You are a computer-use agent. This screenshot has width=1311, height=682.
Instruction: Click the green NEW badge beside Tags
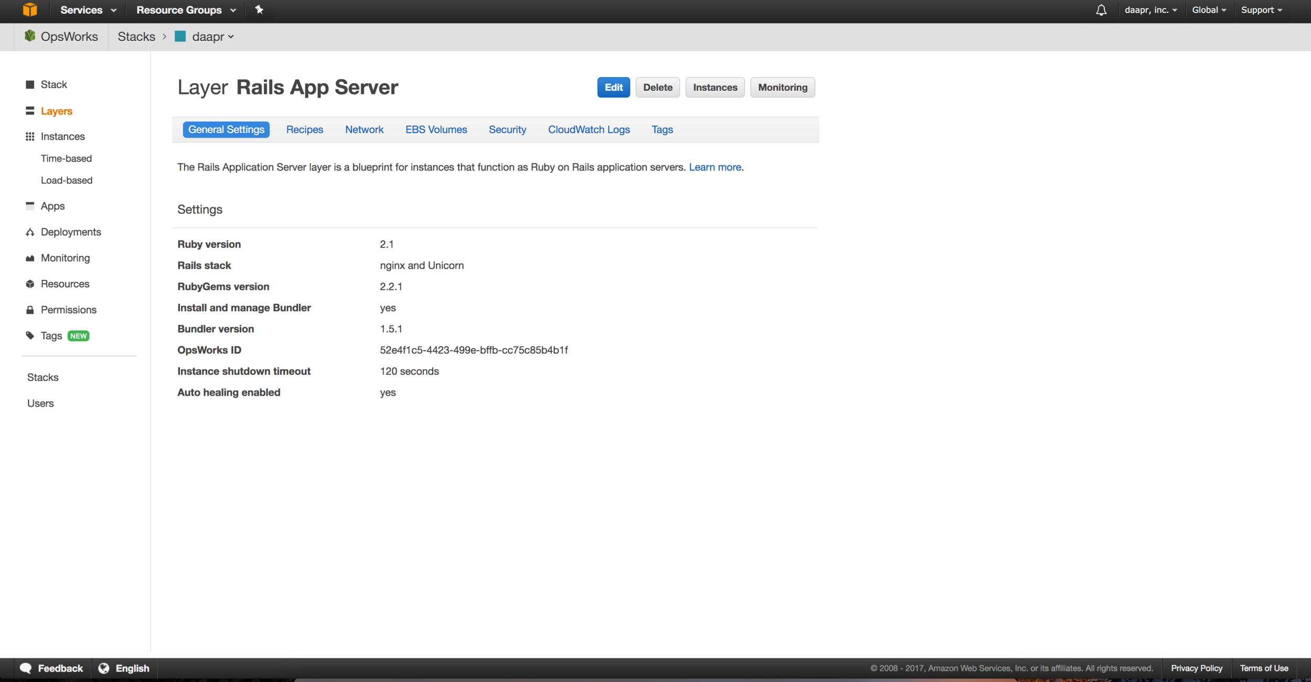[79, 336]
